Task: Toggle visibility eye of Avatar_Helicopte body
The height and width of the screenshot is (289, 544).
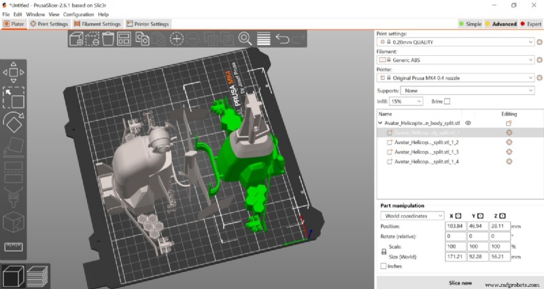Action: tap(468, 123)
